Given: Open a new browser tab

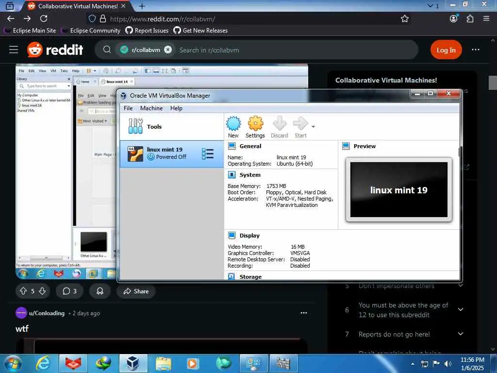Looking at the screenshot, I should coord(142,6).
